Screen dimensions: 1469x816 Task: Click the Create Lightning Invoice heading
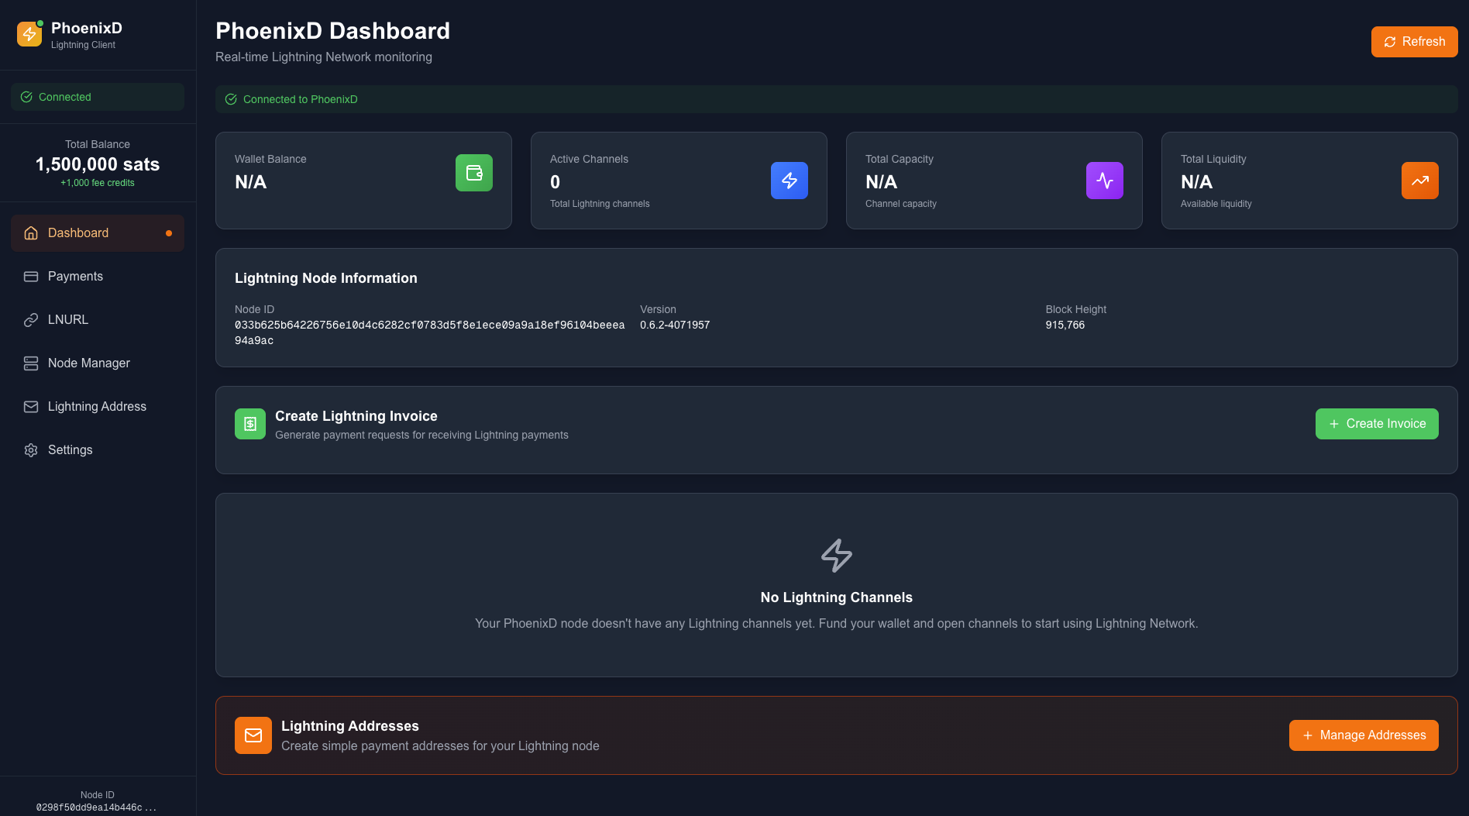pos(356,416)
